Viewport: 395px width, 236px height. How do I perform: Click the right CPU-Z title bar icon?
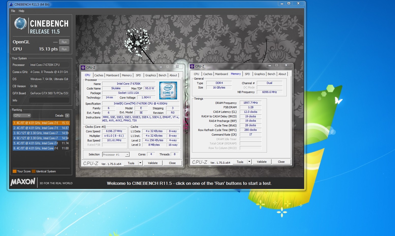point(192,66)
